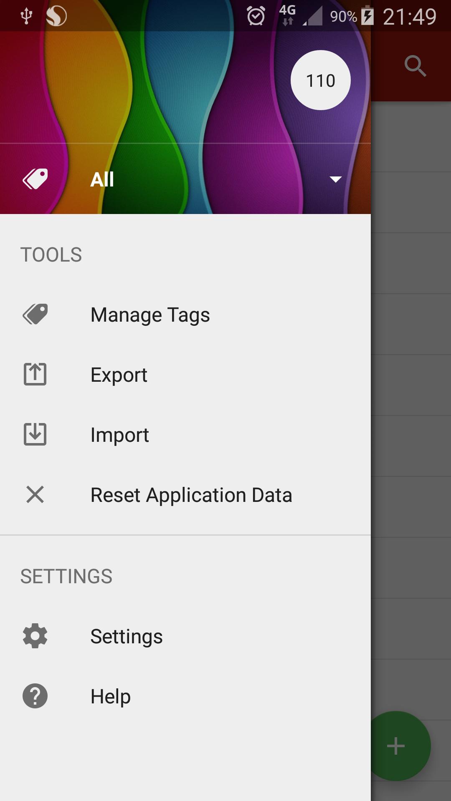Expand the tag filter dropdown arrow
Screen dimensions: 451x801
click(x=335, y=179)
